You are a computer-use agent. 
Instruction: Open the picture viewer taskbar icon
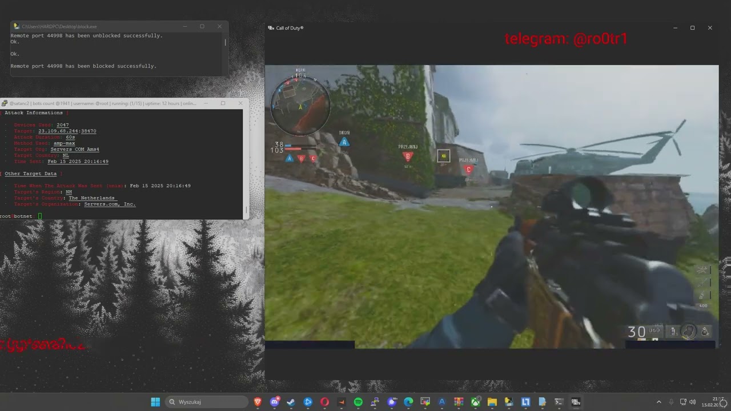[x=425, y=402]
